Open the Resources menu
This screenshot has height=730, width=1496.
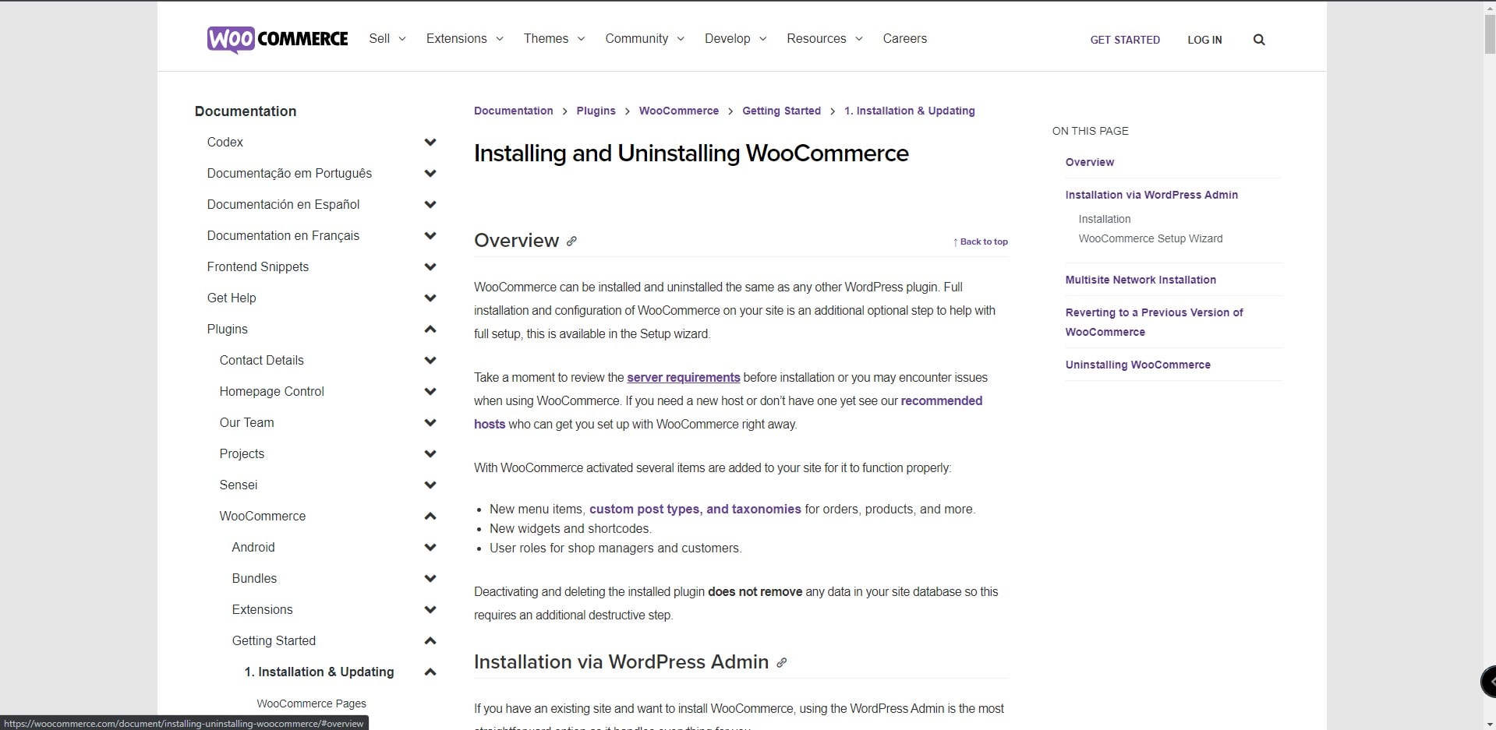click(x=825, y=39)
